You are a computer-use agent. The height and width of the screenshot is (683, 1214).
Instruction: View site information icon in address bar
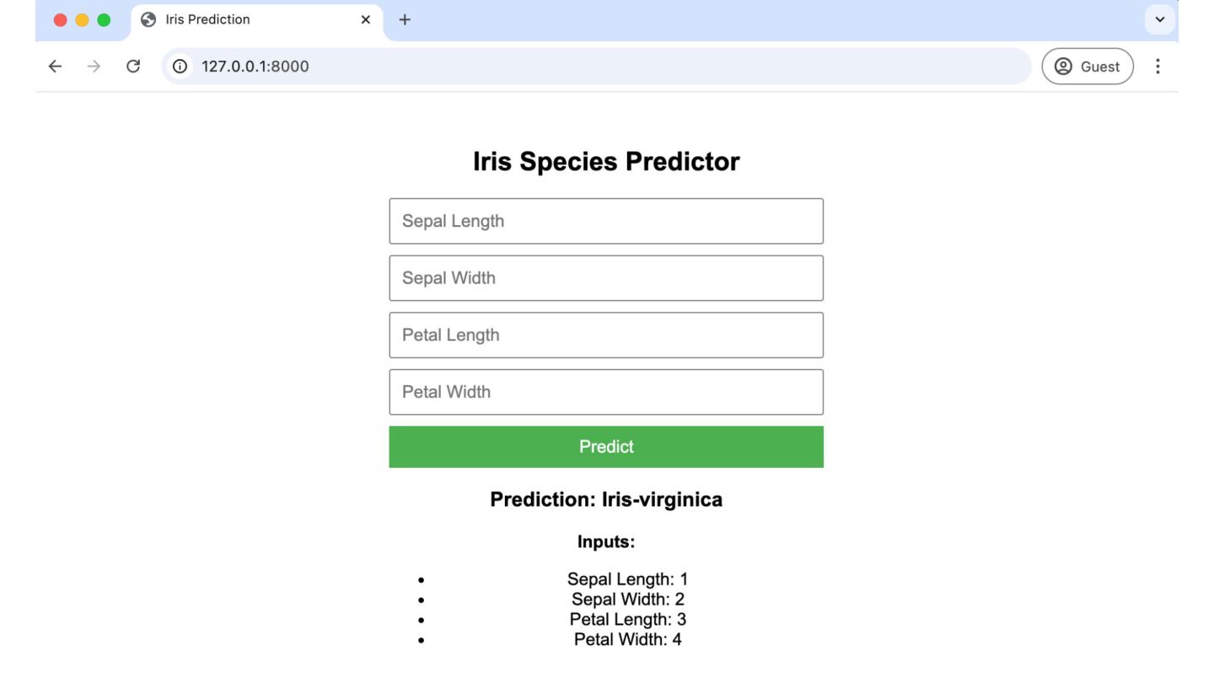pos(179,67)
